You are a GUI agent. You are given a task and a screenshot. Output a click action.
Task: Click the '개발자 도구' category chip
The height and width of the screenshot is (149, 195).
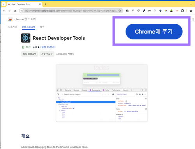coord(47,54)
